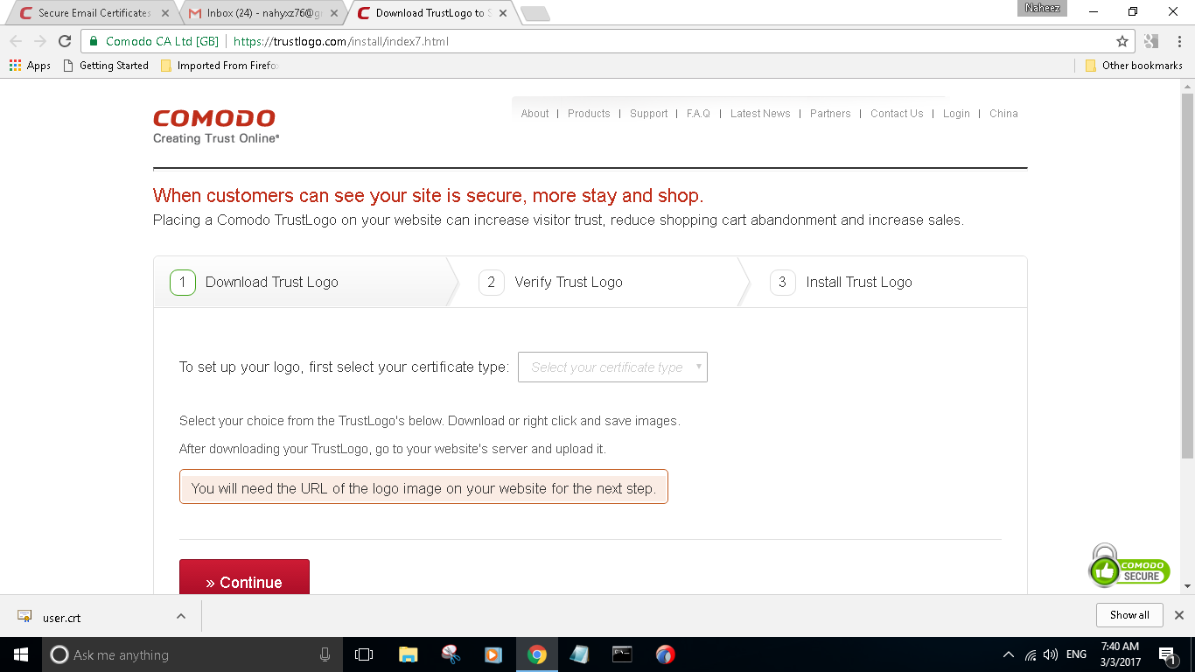
Task: Reload the current page
Action: (65, 41)
